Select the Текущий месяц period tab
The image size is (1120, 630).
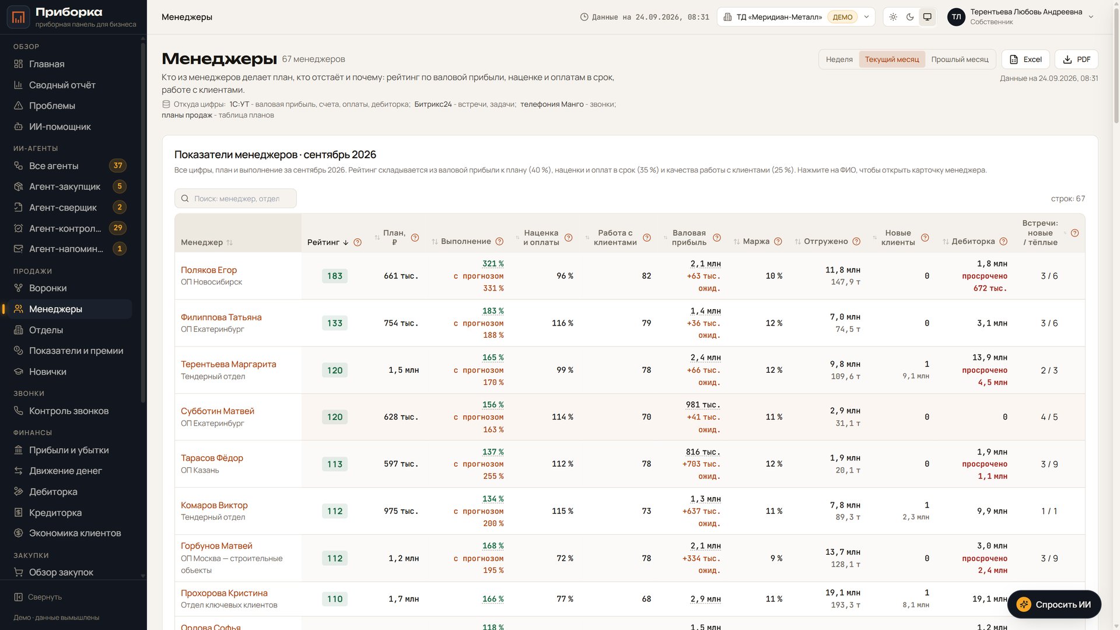click(x=891, y=60)
